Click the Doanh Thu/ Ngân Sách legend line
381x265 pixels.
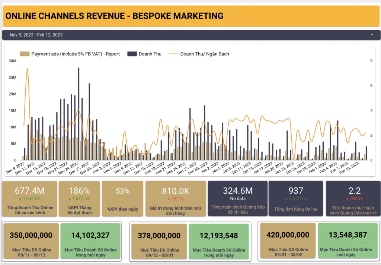point(173,54)
